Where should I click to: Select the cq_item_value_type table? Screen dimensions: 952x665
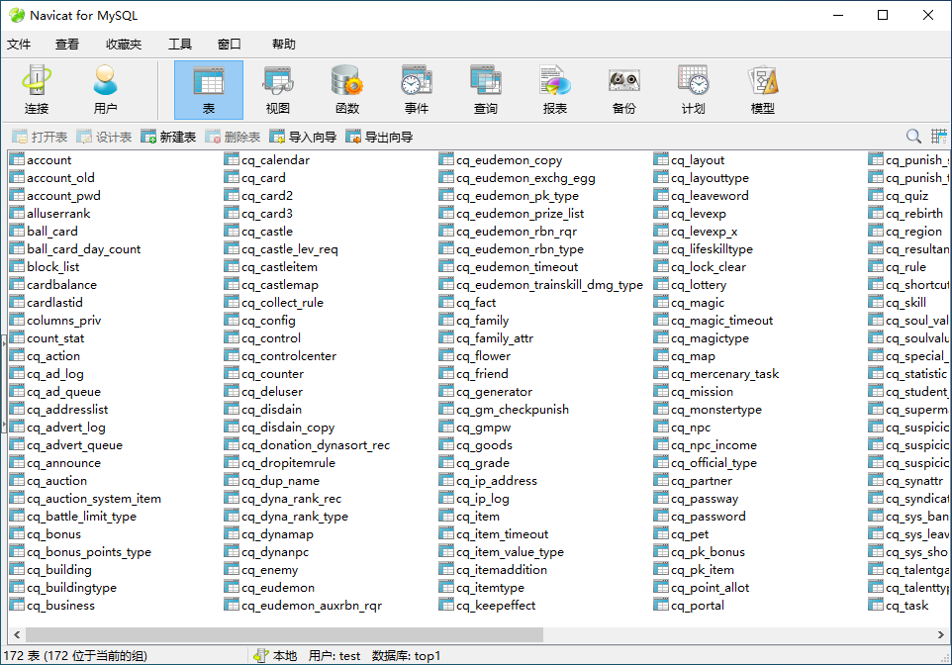click(510, 552)
